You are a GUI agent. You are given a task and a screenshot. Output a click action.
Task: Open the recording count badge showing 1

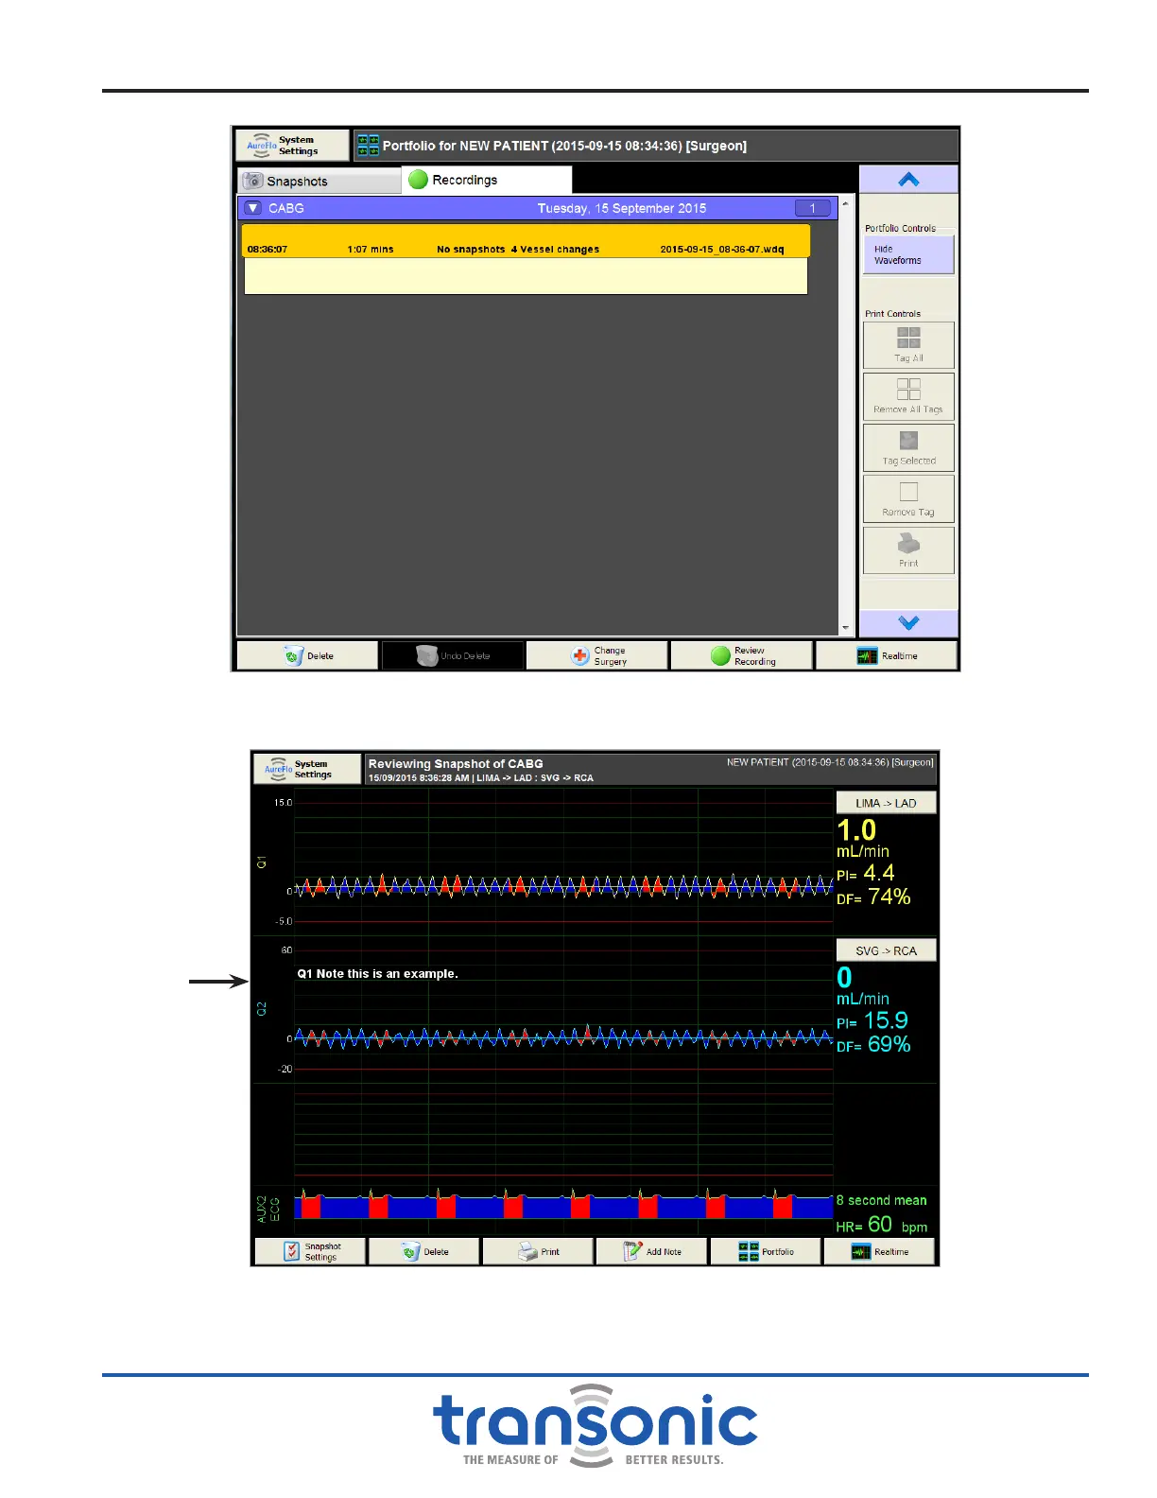(x=813, y=208)
